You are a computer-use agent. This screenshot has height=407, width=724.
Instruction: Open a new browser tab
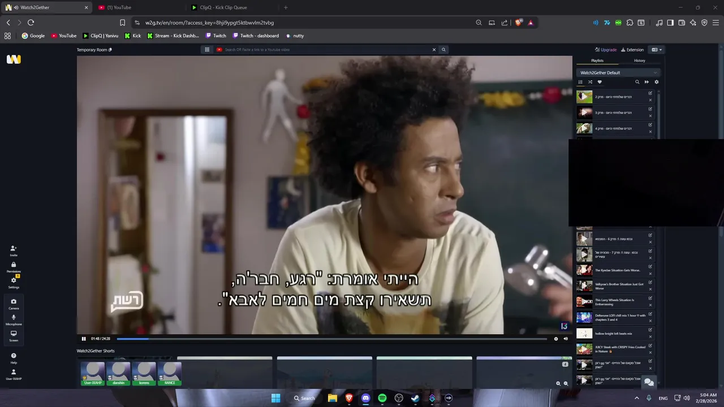tap(286, 7)
